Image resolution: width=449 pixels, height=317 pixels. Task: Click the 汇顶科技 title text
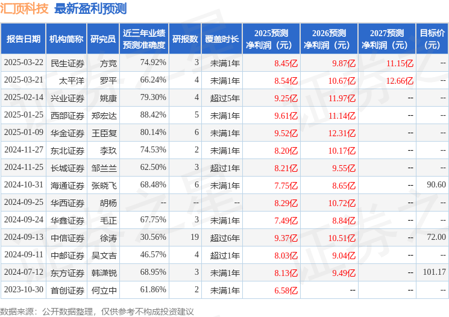(24, 8)
